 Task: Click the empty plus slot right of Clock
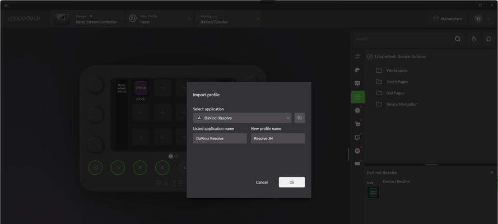coord(162,87)
